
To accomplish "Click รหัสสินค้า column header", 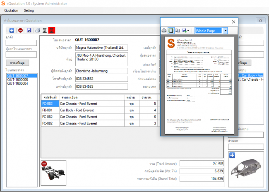I will [50, 97].
